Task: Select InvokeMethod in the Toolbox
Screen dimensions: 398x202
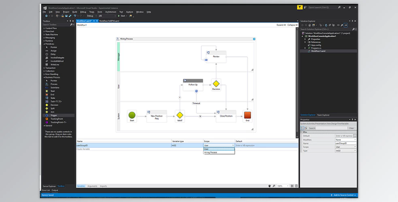Action: [x=57, y=61]
